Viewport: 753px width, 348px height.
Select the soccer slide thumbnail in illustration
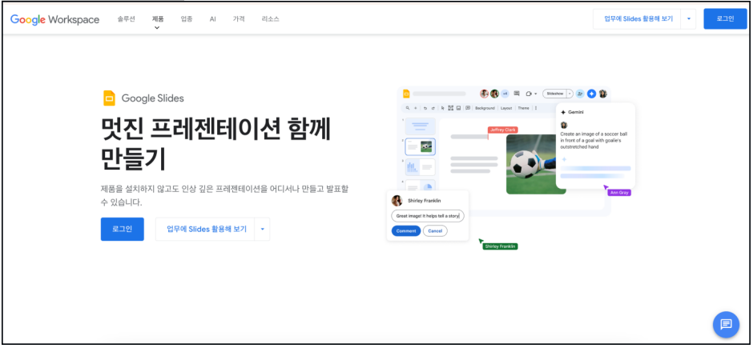(421, 146)
